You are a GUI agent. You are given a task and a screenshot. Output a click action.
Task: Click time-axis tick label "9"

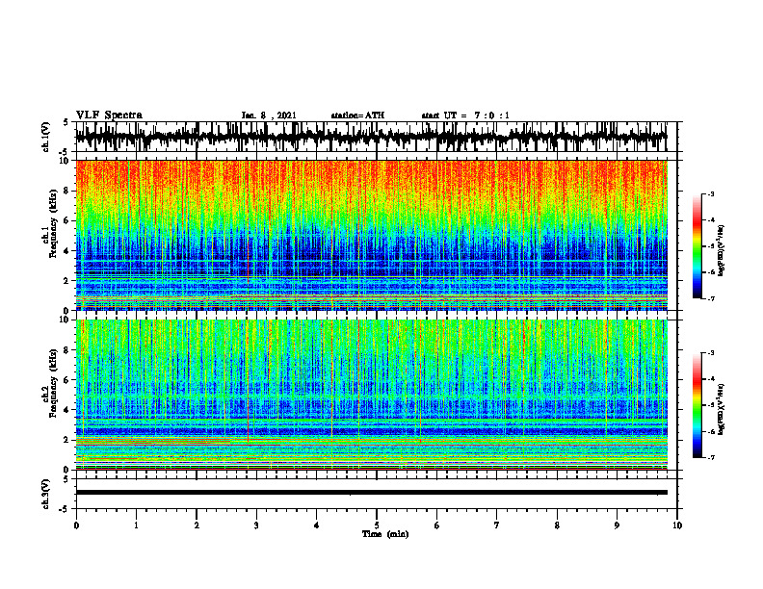click(x=617, y=525)
